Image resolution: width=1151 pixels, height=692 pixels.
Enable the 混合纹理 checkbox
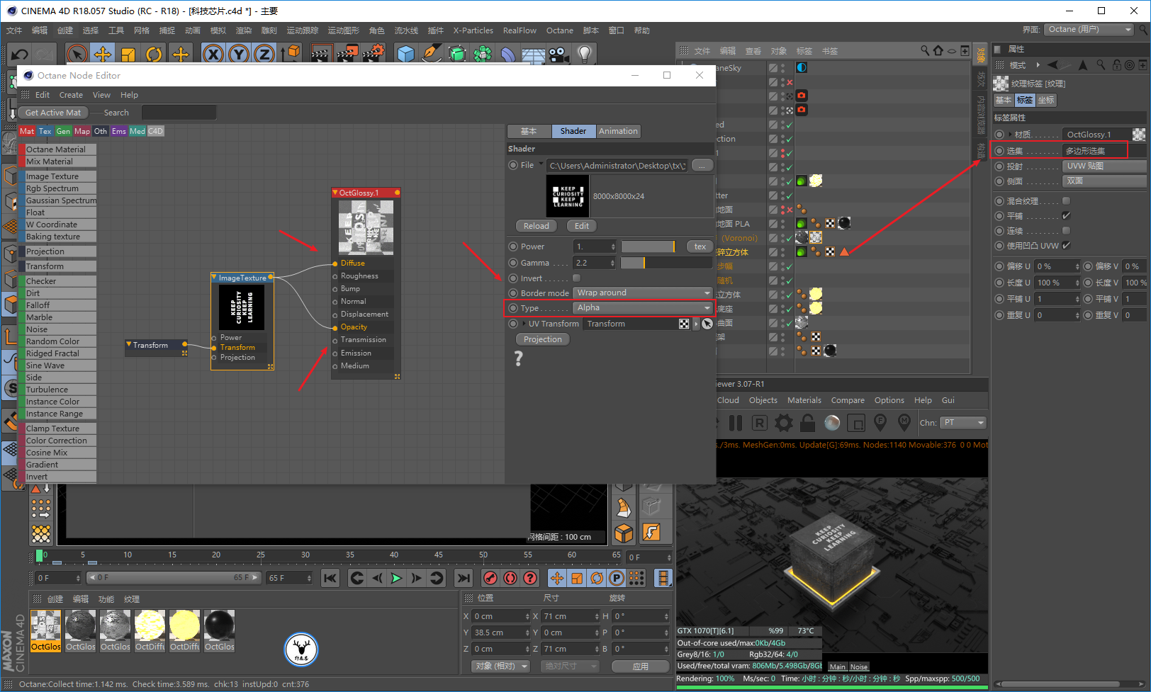click(1066, 201)
